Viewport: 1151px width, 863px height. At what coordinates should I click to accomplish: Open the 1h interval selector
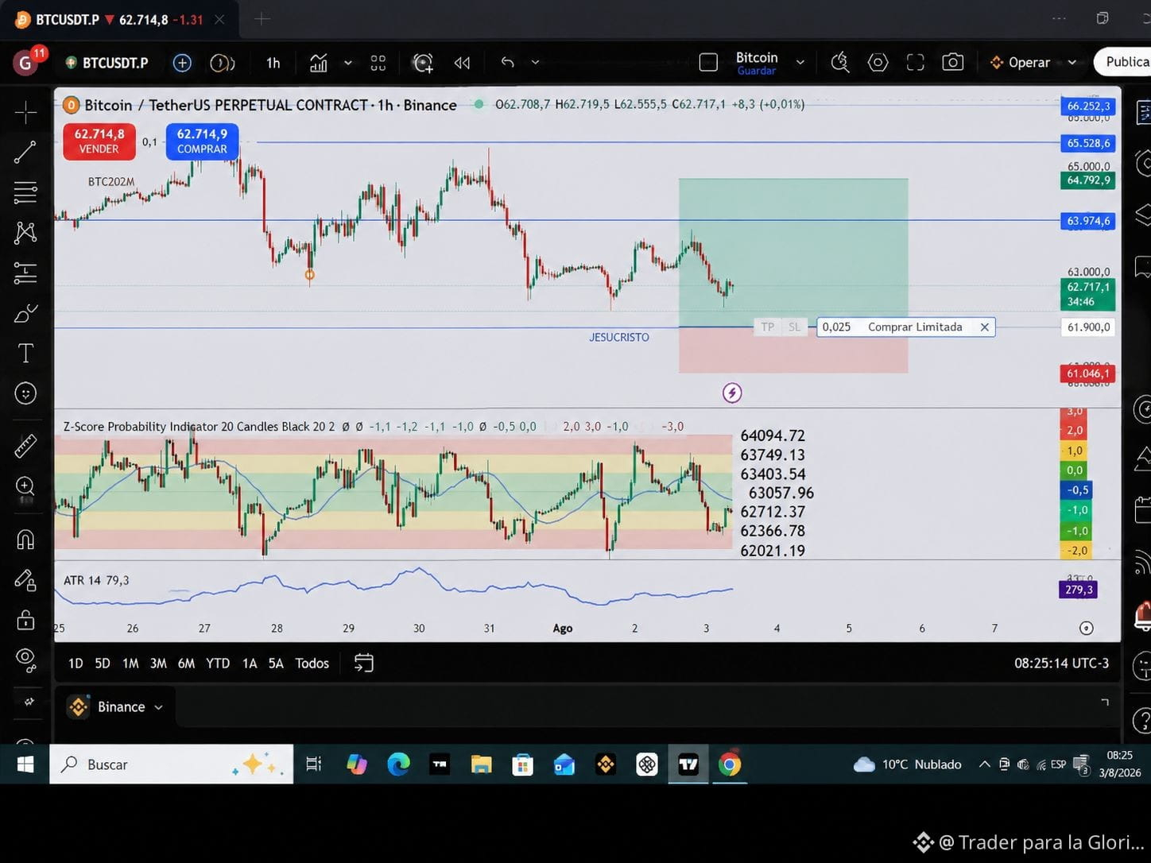(x=273, y=63)
